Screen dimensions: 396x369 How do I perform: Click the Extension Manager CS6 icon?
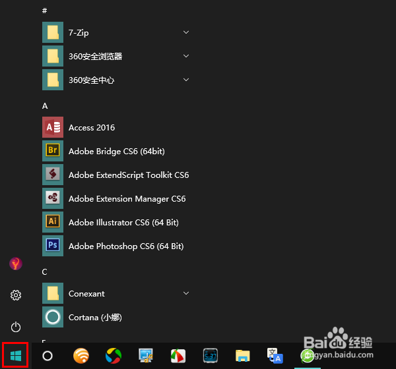(x=53, y=198)
